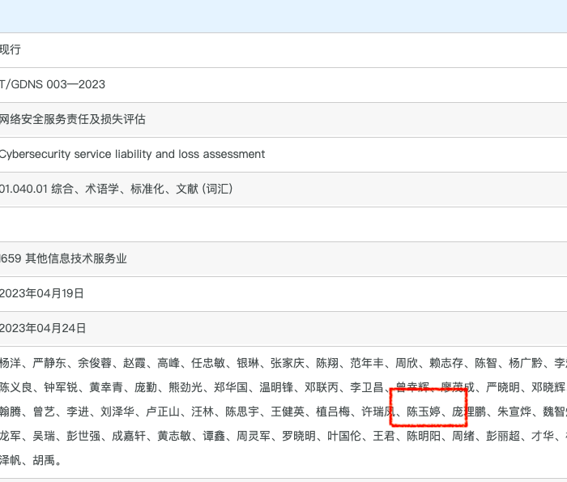
Task: Click the drafter name 成嘉轩
Action: pos(129,436)
